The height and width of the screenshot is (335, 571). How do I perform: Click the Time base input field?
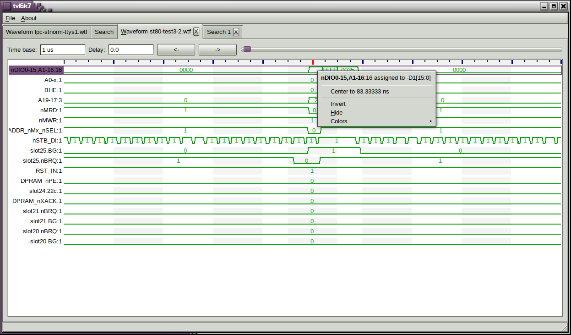pyautogui.click(x=63, y=49)
